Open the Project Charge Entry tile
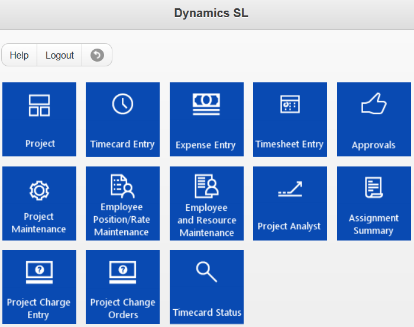This screenshot has height=327, width=414. coord(40,287)
